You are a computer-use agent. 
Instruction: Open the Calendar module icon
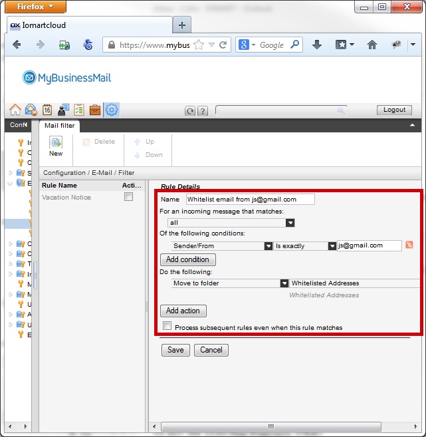pyautogui.click(x=47, y=110)
